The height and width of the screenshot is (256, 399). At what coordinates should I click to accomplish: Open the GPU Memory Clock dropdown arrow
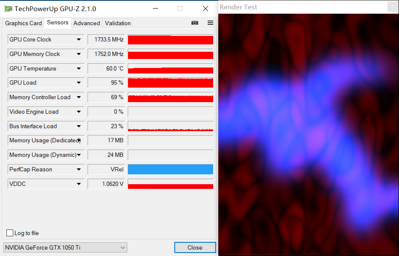(x=79, y=54)
